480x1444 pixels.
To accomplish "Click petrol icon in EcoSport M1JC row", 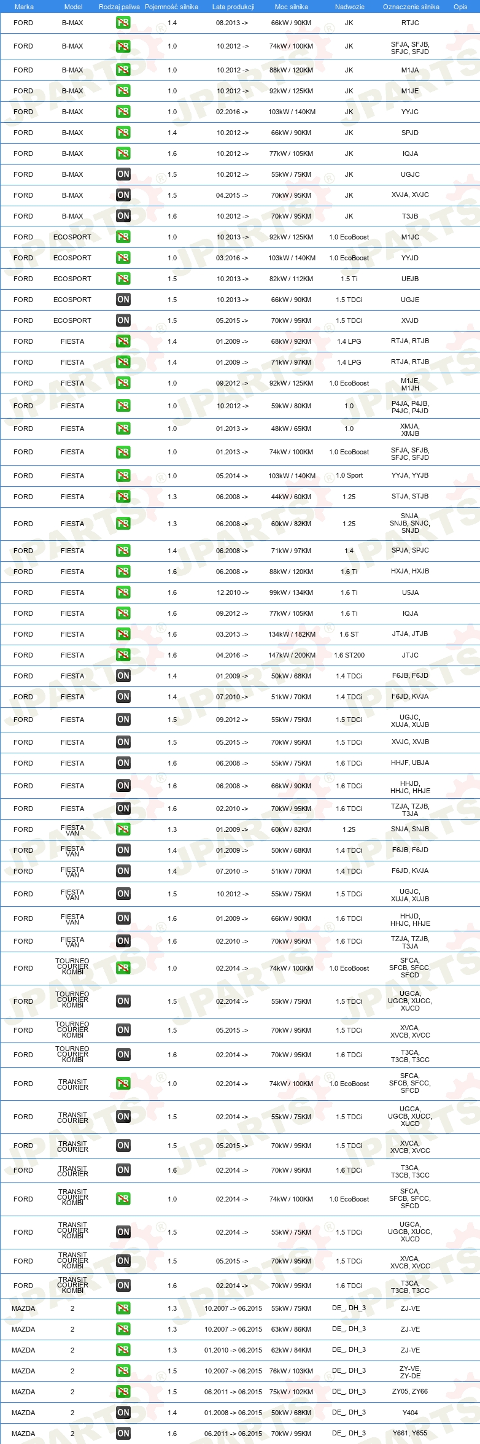I will coord(123,237).
